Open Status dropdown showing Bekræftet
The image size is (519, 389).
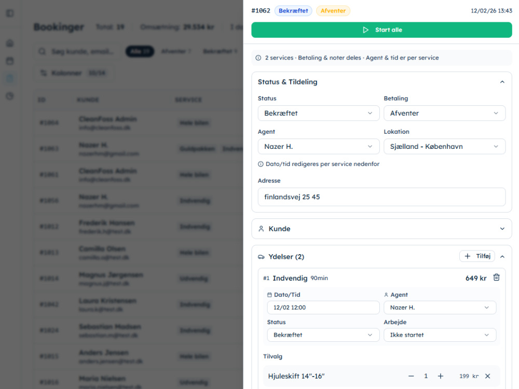(x=319, y=113)
